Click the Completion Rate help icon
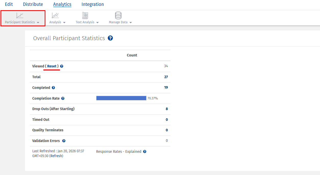 point(63,98)
